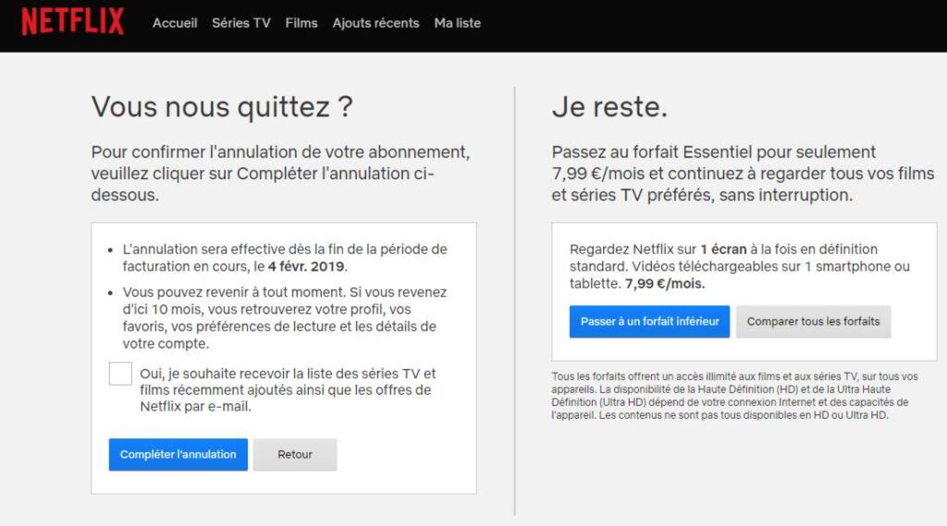Open the Accueil menu item
The image size is (947, 526).
click(x=175, y=23)
